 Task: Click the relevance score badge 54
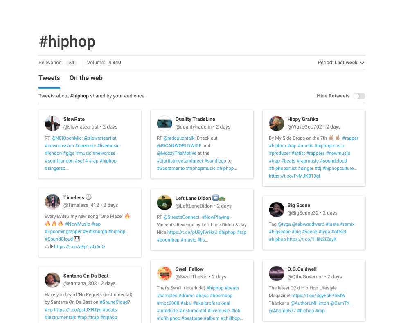(71, 63)
